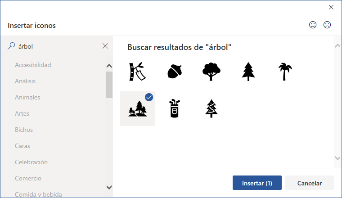Select the palm tree icon

pos(284,71)
